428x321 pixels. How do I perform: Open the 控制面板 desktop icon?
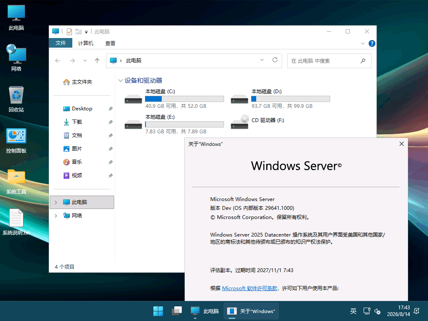pos(16,140)
